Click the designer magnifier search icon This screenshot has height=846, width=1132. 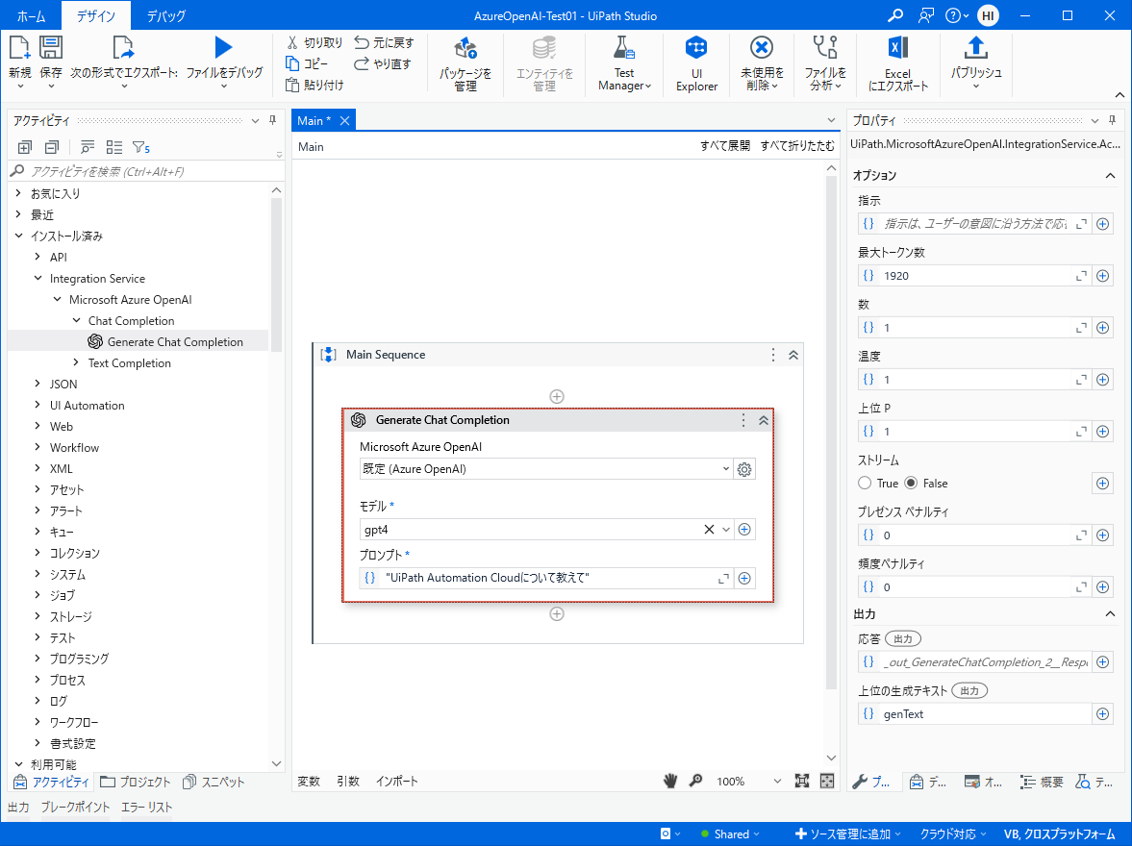(696, 781)
